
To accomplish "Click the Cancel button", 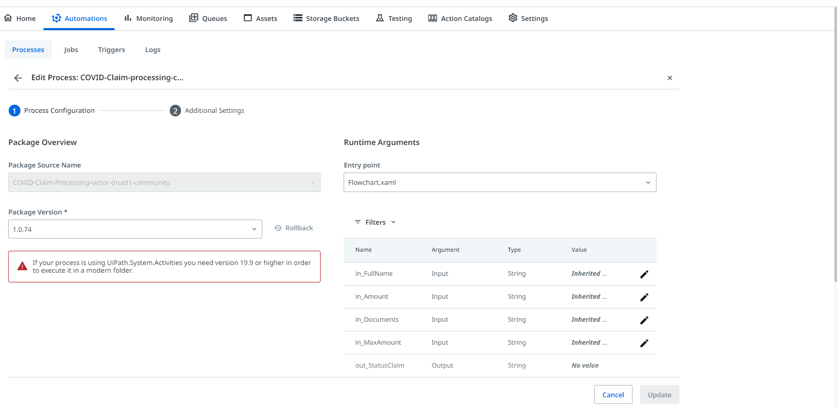I will tap(613, 395).
